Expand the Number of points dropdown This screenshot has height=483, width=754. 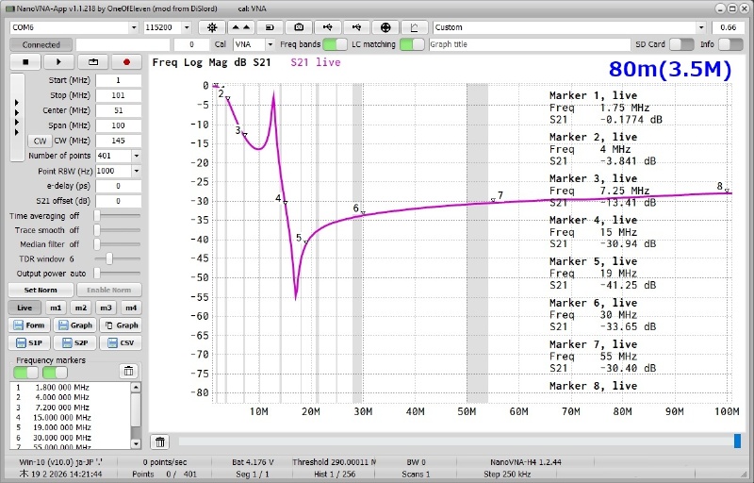(x=136, y=156)
